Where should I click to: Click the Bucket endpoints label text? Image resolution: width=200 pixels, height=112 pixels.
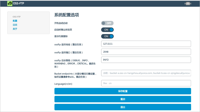tap(75, 75)
